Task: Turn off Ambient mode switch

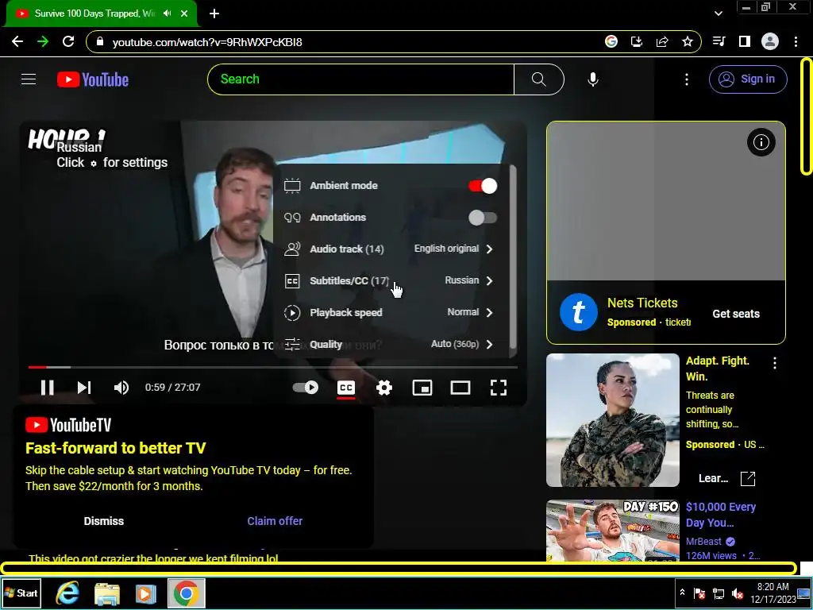Action: [482, 186]
